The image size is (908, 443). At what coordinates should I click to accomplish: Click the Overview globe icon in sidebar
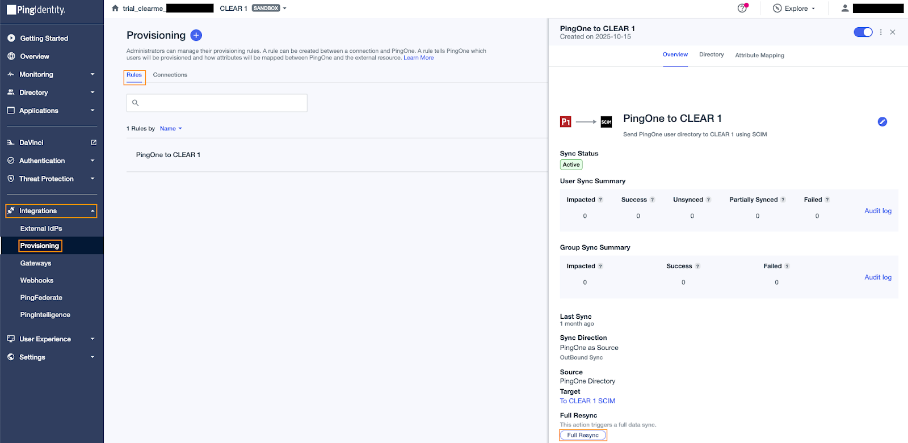tap(11, 56)
